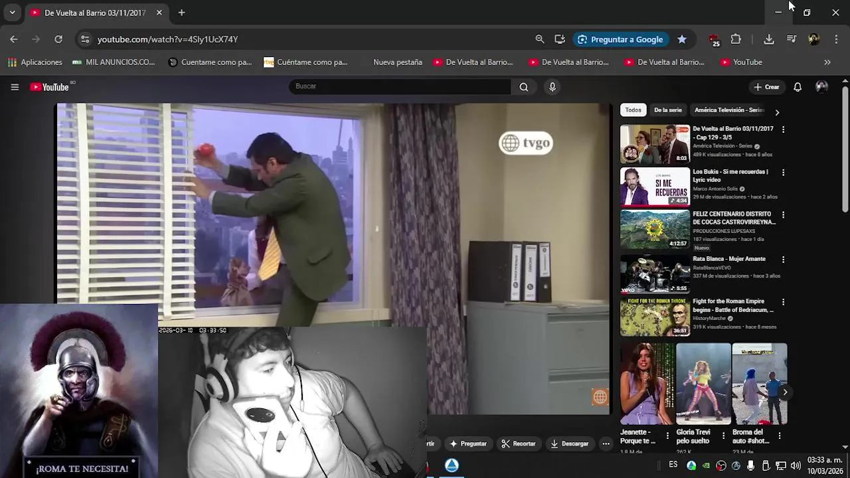Open the Jeanette - Porque te short
This screenshot has height=478, width=850.
pyautogui.click(x=647, y=384)
